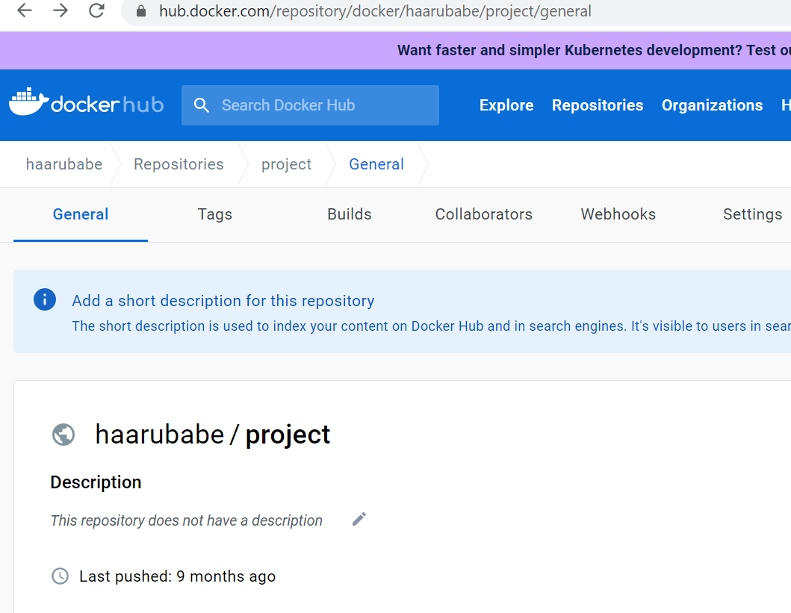Click the browser address bar URL
Image resolution: width=791 pixels, height=613 pixels.
point(373,11)
